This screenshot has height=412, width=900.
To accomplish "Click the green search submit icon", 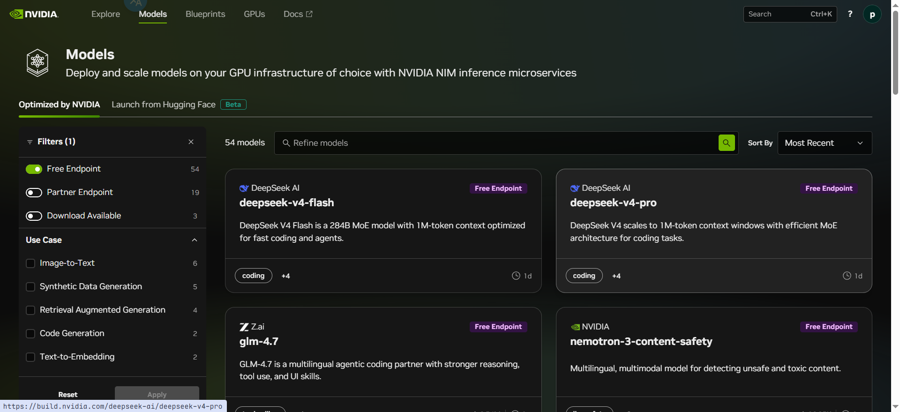I will click(726, 143).
